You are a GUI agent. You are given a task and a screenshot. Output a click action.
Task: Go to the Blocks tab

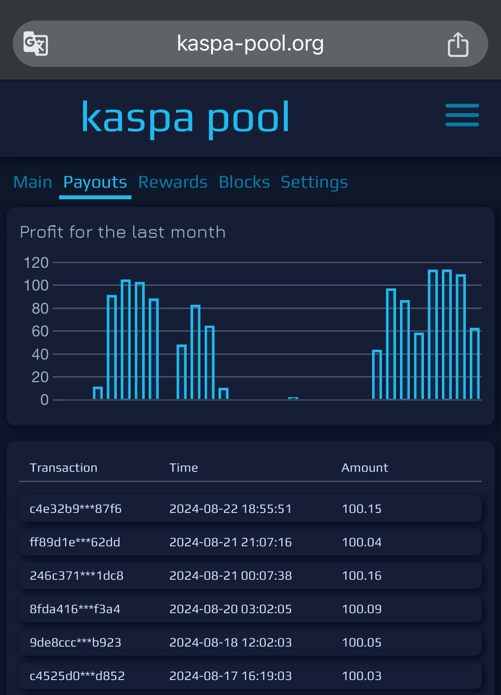[x=245, y=182]
